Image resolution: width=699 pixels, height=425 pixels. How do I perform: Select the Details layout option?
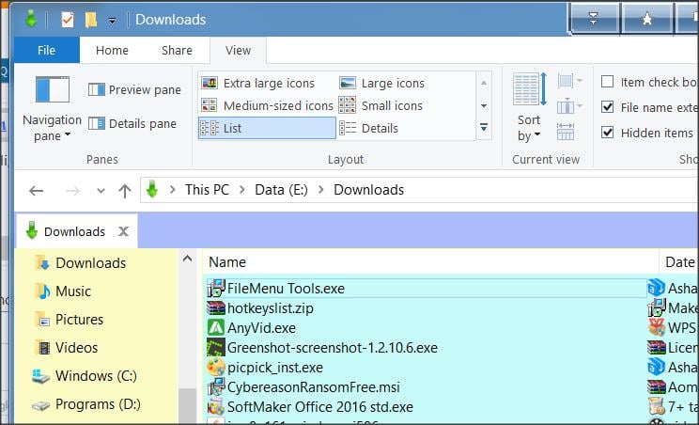(x=369, y=128)
